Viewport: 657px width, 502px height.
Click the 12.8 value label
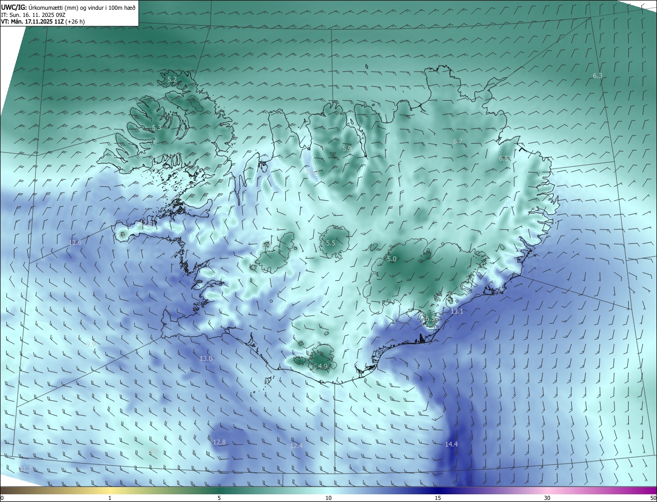(x=219, y=442)
